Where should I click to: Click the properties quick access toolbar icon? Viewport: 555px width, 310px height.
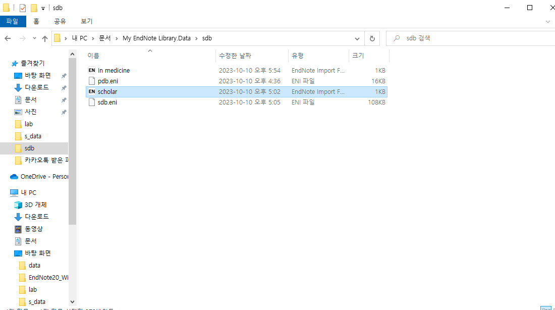coord(23,8)
